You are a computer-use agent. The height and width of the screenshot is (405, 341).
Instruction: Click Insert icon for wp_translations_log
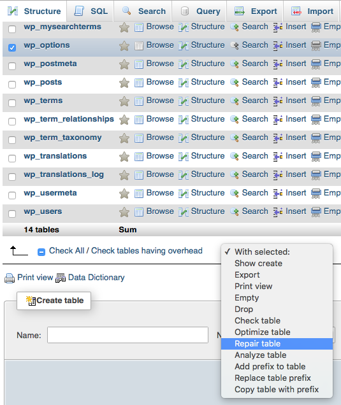point(278,175)
